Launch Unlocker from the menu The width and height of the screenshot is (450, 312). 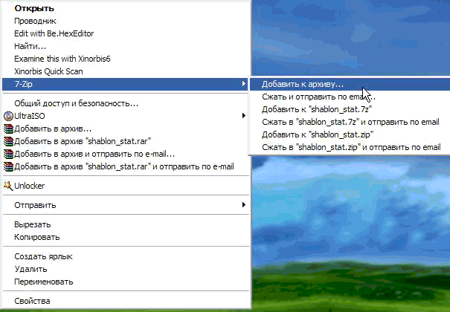click(x=126, y=186)
